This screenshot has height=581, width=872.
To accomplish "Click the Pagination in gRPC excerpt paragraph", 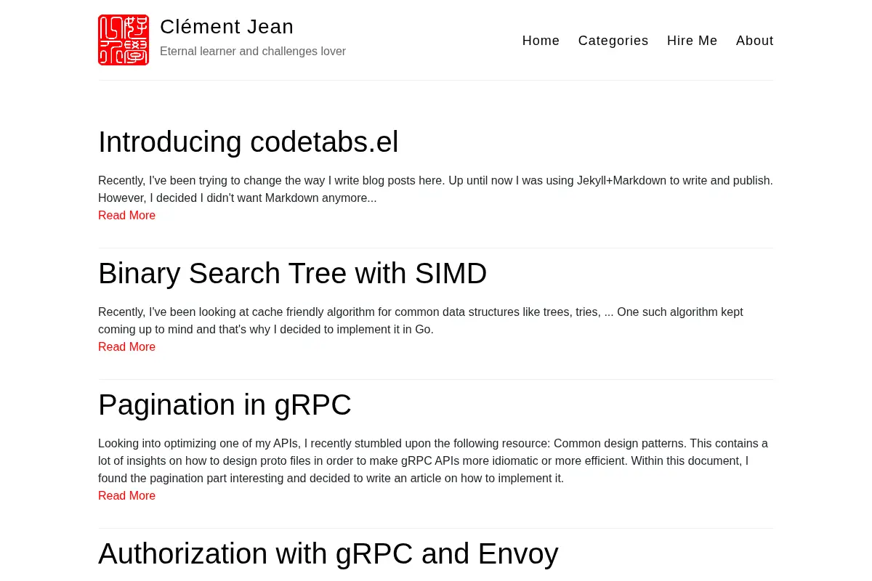I will [433, 460].
